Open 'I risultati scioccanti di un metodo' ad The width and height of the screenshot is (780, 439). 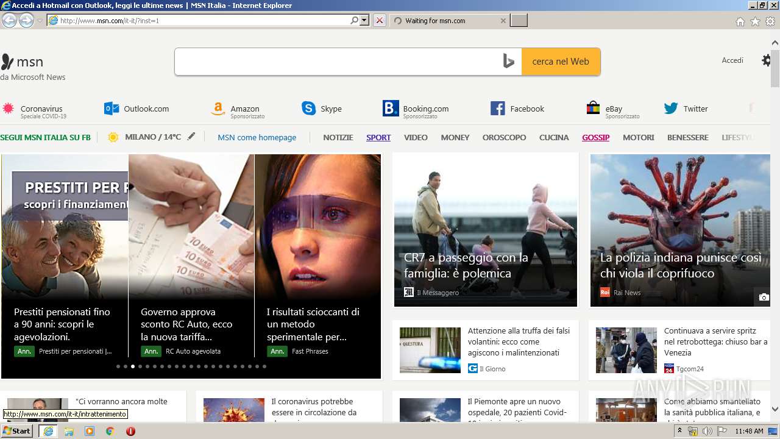click(x=317, y=256)
